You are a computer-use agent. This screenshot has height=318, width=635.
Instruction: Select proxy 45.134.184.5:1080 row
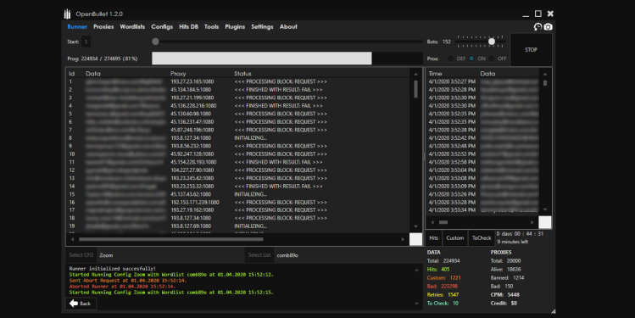coord(238,90)
